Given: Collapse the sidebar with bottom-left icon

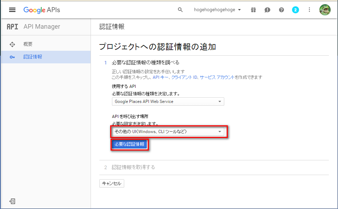Looking at the screenshot, I should (12, 201).
